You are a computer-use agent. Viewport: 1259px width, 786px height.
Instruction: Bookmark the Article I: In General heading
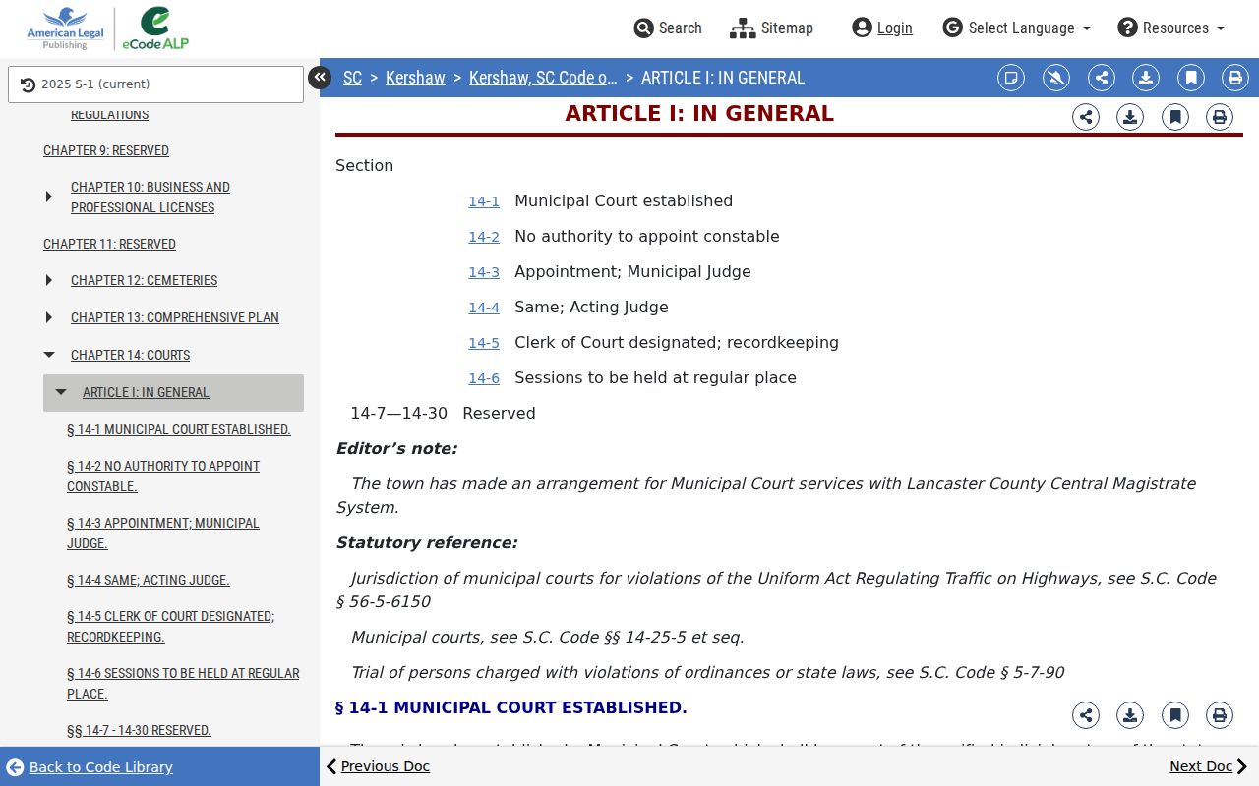1175,117
